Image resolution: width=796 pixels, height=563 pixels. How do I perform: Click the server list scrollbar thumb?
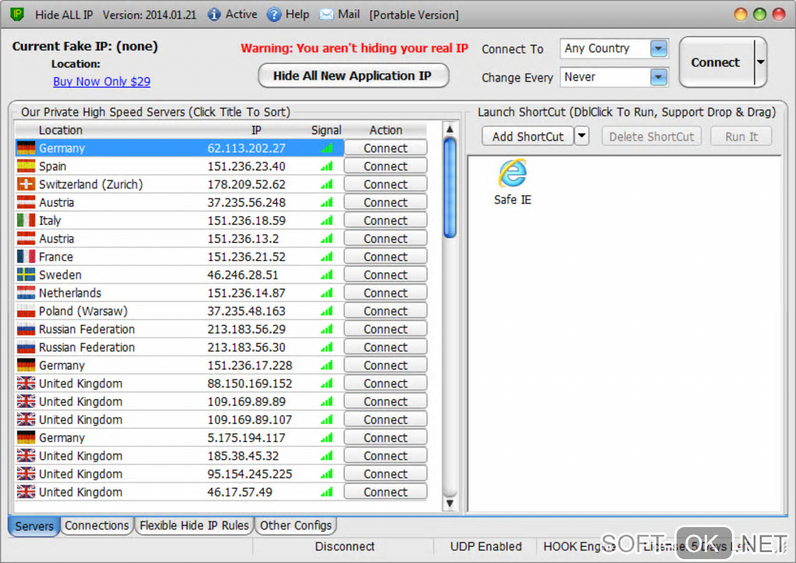pos(450,188)
